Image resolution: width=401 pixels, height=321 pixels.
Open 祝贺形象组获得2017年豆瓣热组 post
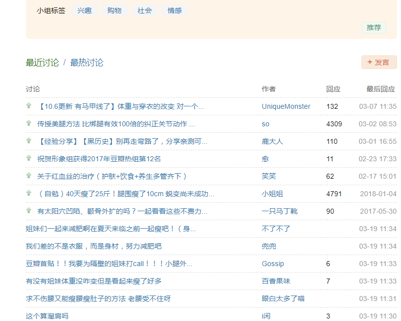coord(99,159)
